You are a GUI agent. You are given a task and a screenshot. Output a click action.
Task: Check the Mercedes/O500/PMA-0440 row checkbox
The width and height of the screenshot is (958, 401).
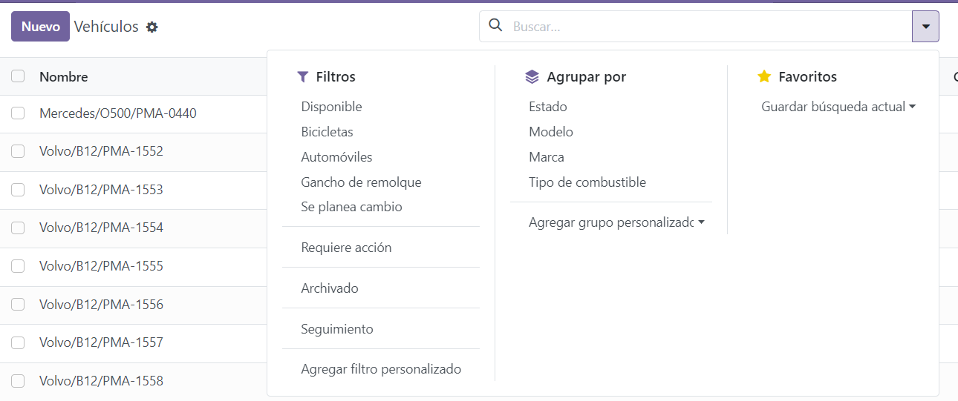[18, 113]
